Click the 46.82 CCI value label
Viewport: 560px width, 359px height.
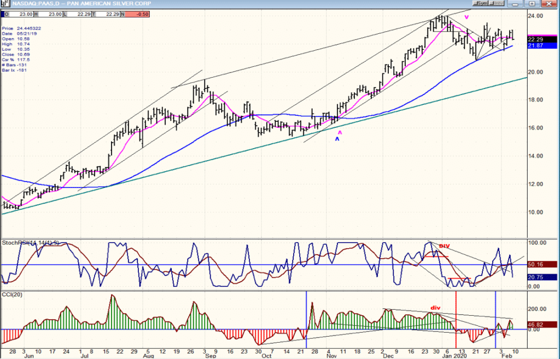tap(542, 325)
